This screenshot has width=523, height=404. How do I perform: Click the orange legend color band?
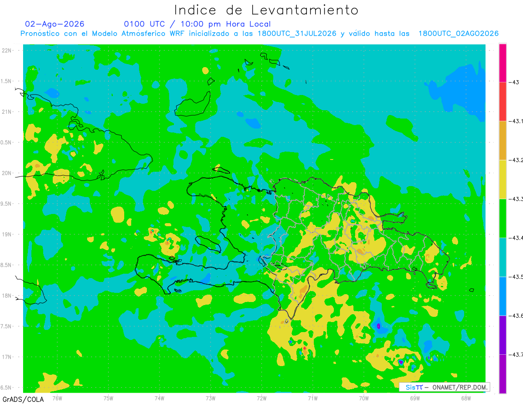coord(503,140)
